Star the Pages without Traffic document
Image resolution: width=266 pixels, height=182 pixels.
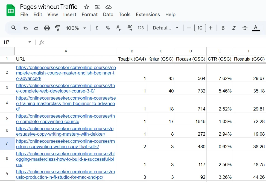click(x=87, y=7)
